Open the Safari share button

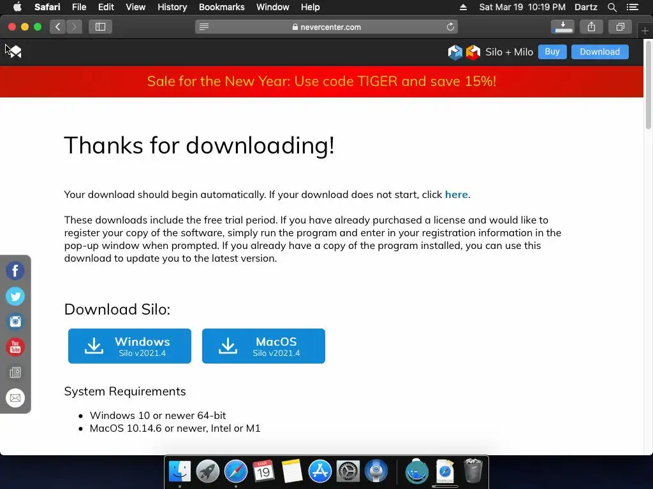(591, 27)
